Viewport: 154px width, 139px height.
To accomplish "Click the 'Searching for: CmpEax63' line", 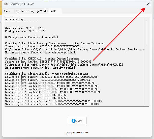I will [x=51, y=89].
